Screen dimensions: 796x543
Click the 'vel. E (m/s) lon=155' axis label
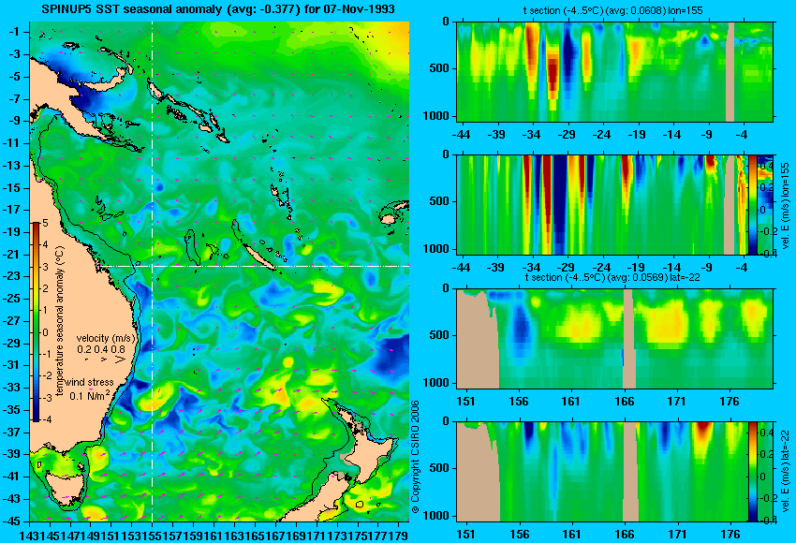point(786,206)
